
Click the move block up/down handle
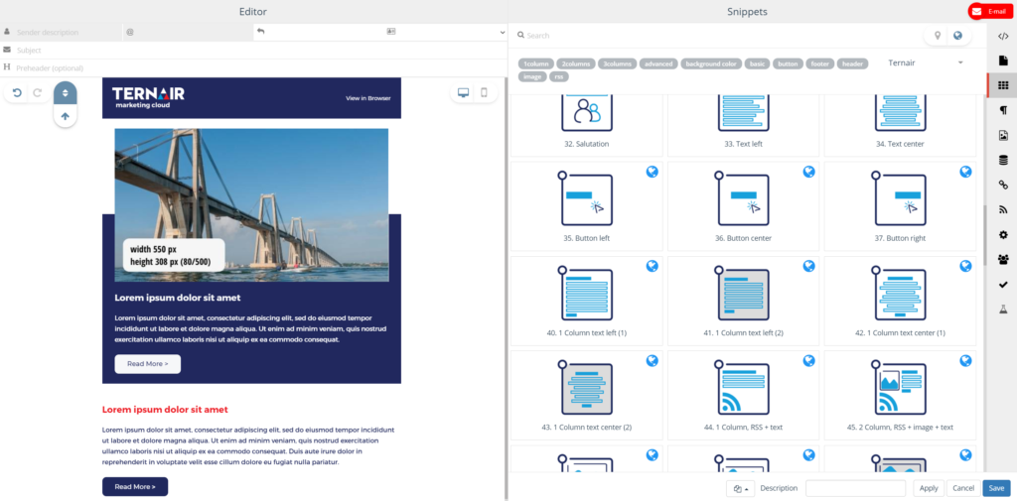tap(65, 92)
